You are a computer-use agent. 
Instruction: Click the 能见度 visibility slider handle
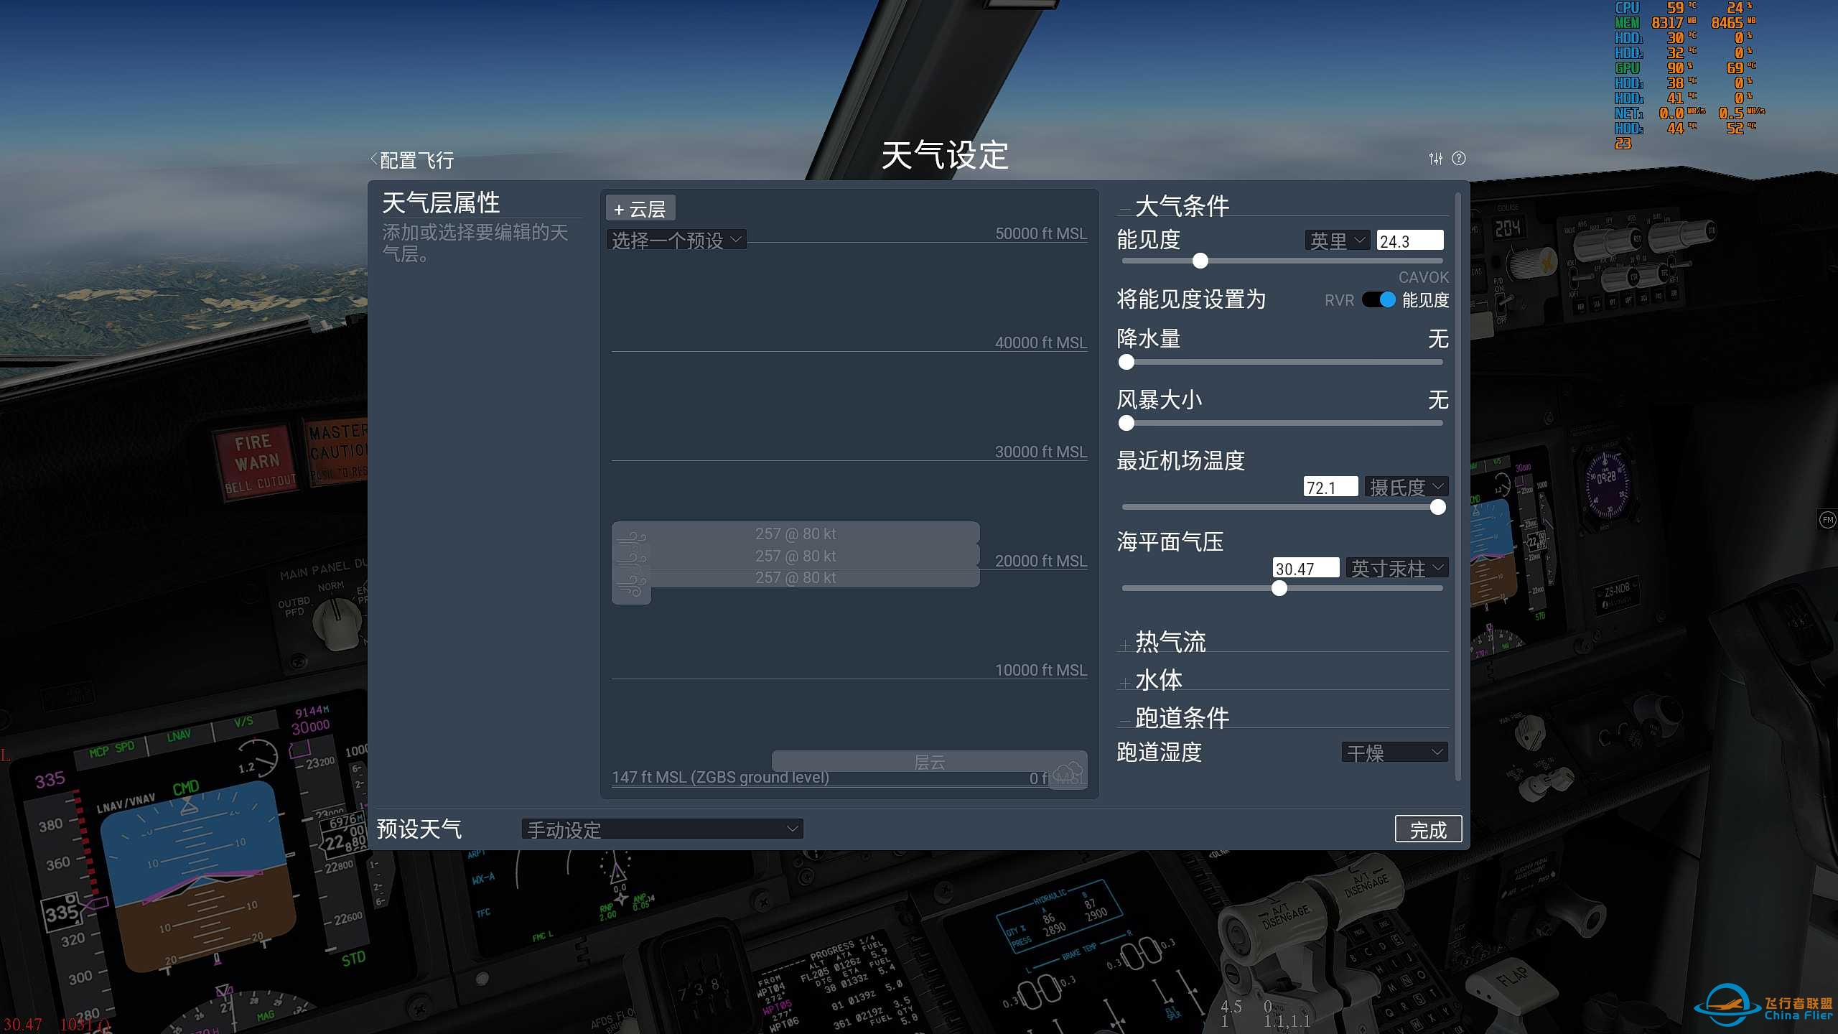pyautogui.click(x=1200, y=261)
